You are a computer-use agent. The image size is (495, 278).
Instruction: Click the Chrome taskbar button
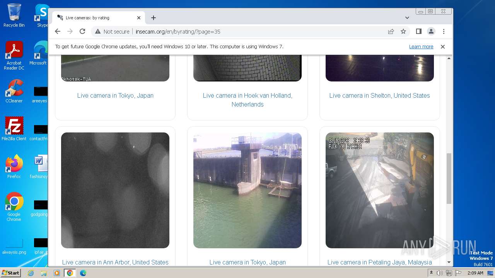[70, 273]
